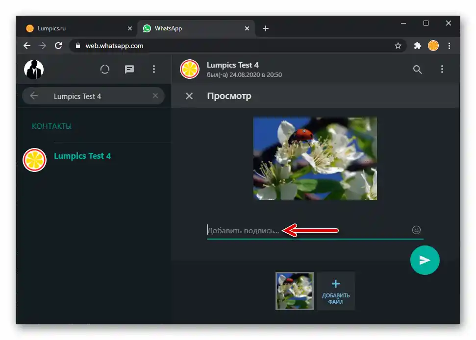Click the add file button
Screen dimensions: 476x340
[x=336, y=291]
